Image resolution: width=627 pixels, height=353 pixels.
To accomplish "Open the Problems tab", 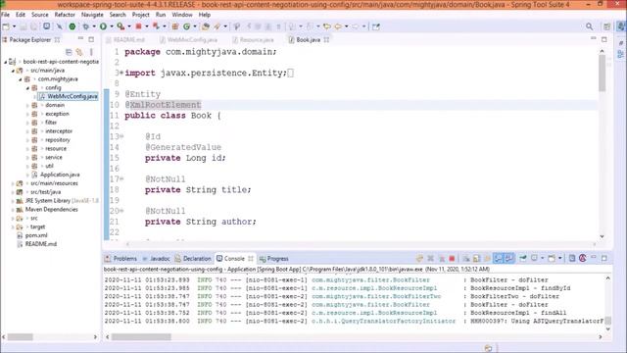I will pyautogui.click(x=121, y=259).
